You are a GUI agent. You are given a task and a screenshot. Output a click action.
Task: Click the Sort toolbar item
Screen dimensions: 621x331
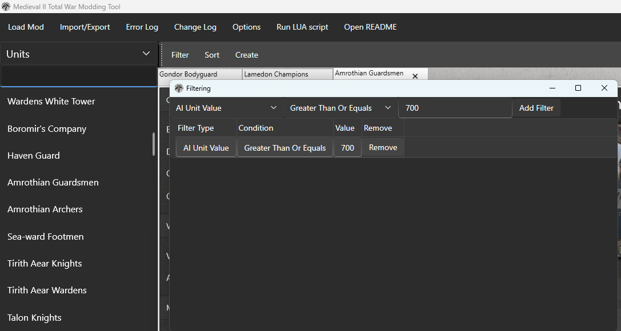[x=212, y=55]
